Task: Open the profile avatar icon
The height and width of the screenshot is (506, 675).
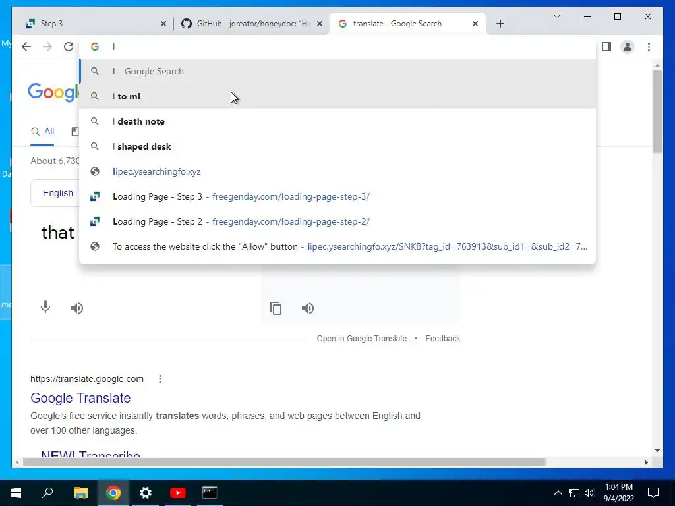Action: [x=628, y=47]
